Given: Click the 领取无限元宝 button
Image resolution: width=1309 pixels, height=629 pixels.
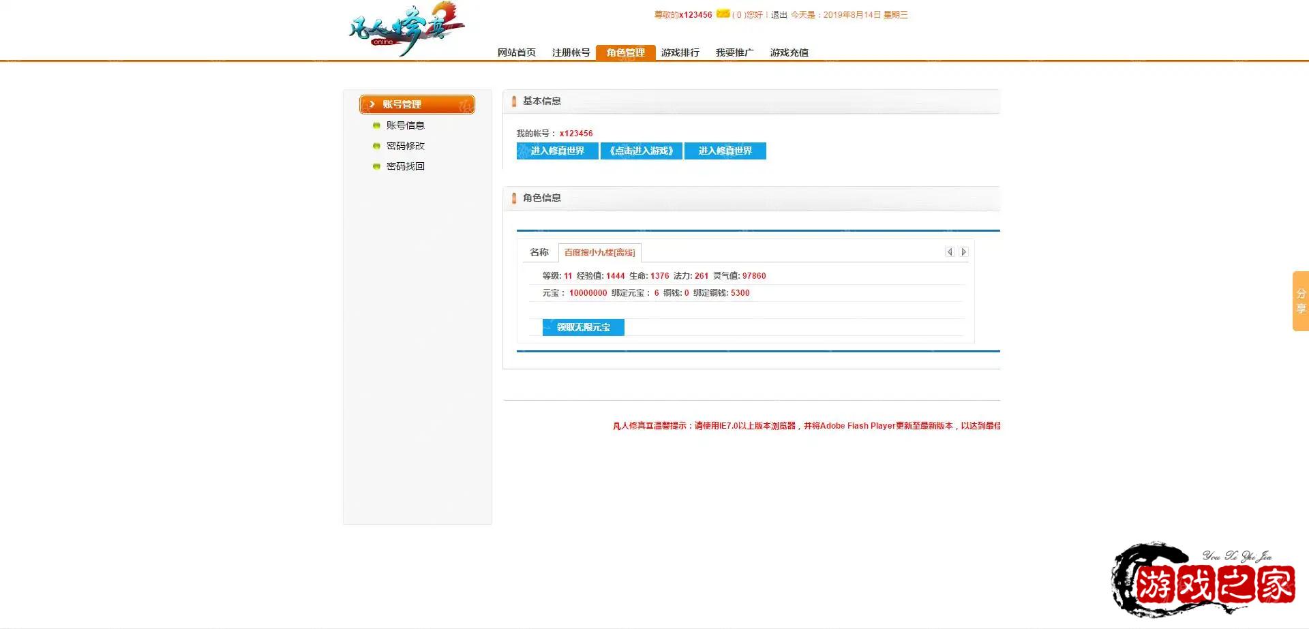Looking at the screenshot, I should coord(583,327).
